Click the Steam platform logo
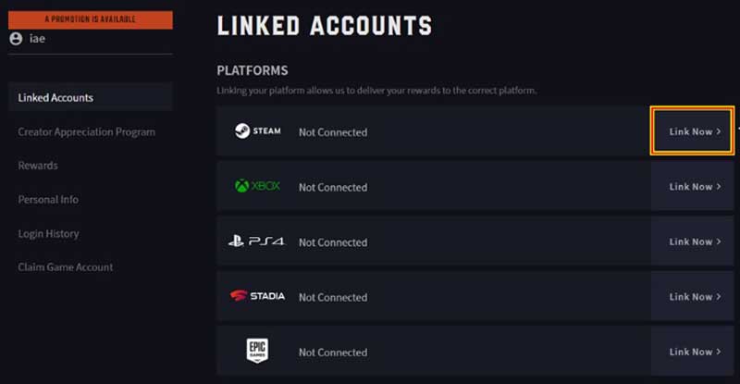The width and height of the screenshot is (740, 384). point(258,131)
